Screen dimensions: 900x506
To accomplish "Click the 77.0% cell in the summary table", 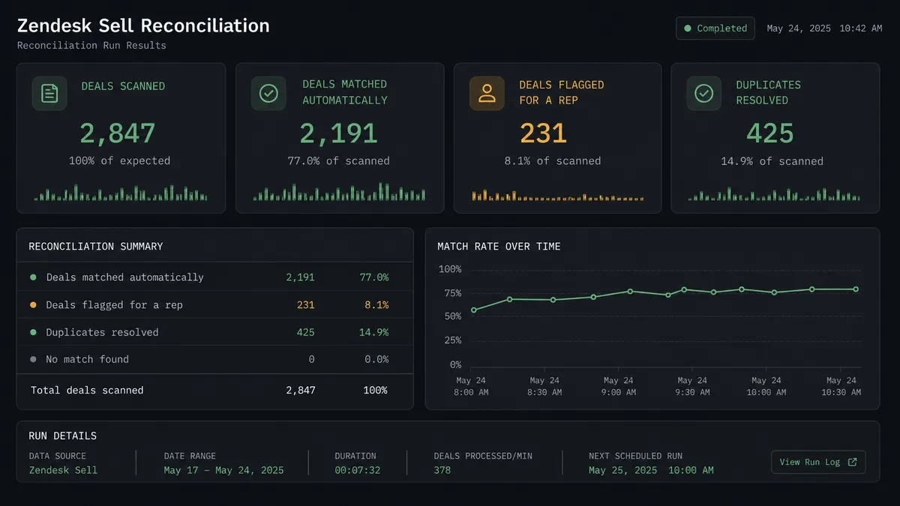I will 374,277.
